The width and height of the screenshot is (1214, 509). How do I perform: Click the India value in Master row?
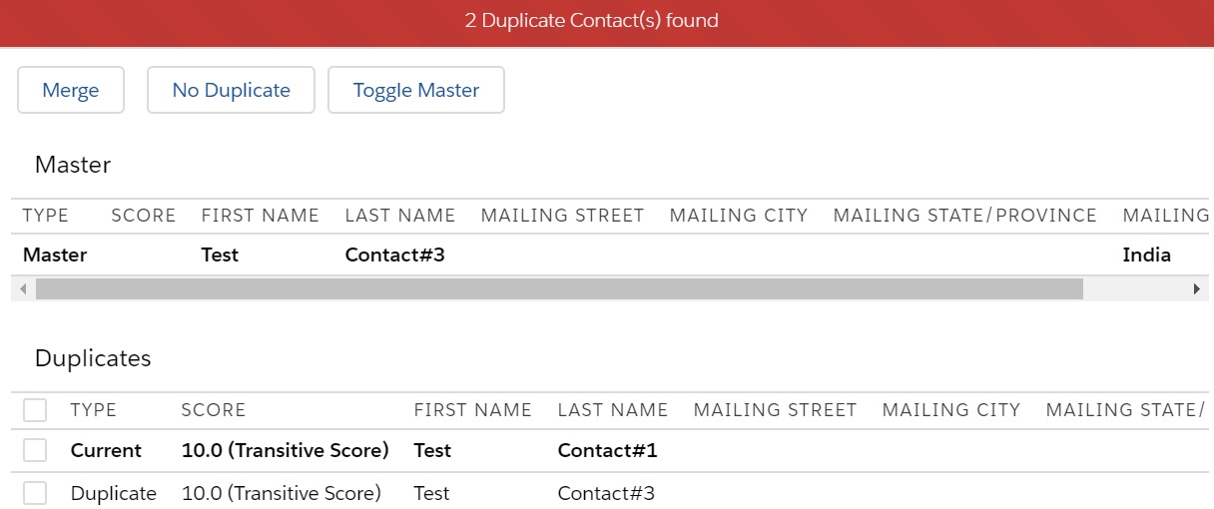[x=1146, y=255]
